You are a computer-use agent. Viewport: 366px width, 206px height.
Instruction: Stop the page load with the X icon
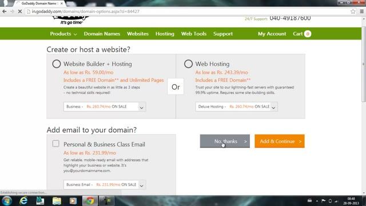(20, 11)
